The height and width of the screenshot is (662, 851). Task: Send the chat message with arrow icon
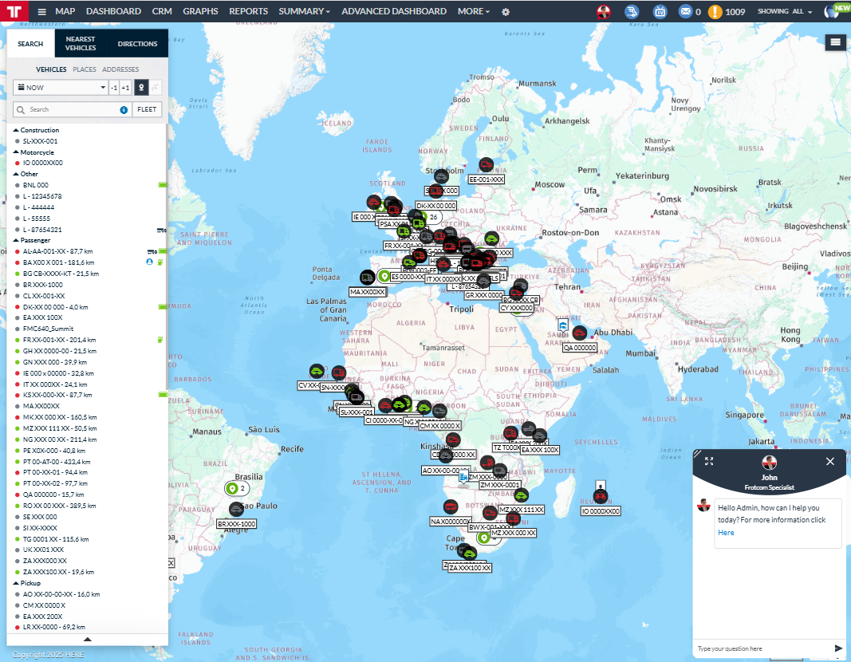(x=837, y=648)
